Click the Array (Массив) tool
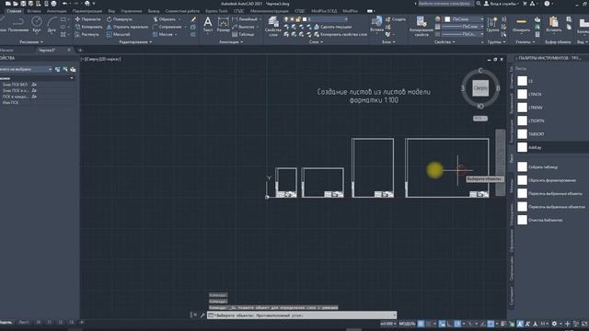 click(162, 34)
